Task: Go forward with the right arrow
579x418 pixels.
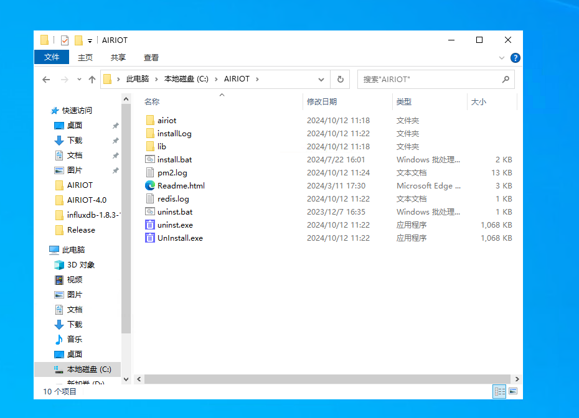Action: point(64,80)
